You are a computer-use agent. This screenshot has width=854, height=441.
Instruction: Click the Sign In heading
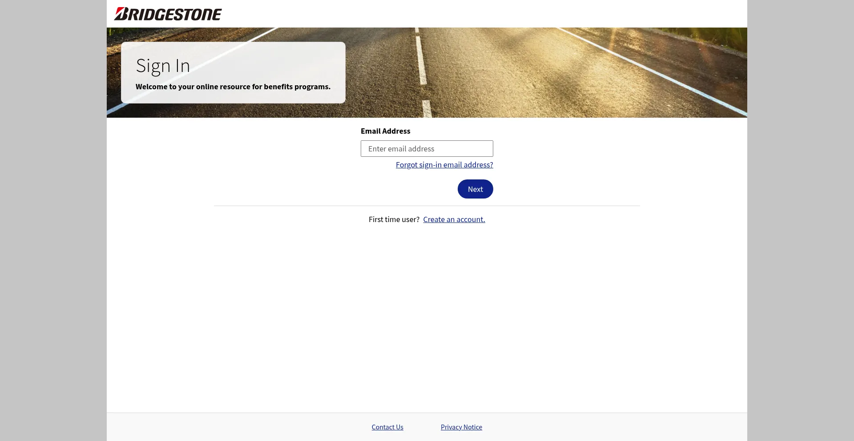click(163, 66)
